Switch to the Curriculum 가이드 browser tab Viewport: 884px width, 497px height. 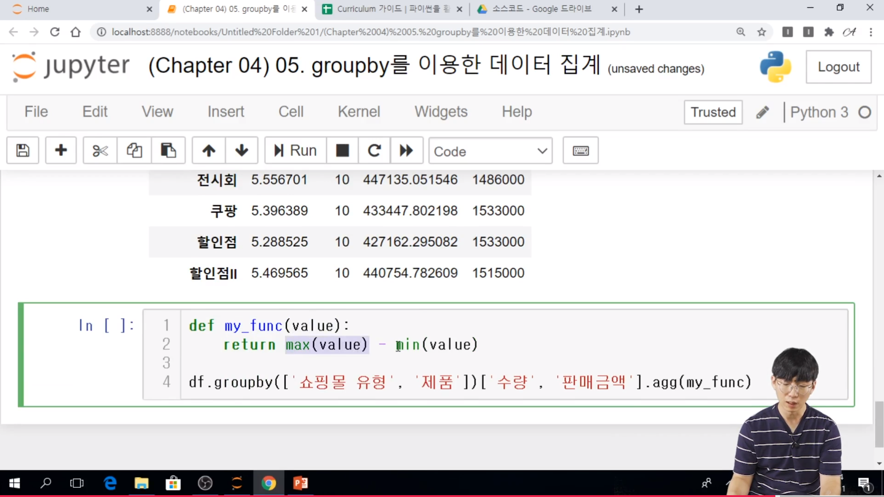click(387, 9)
